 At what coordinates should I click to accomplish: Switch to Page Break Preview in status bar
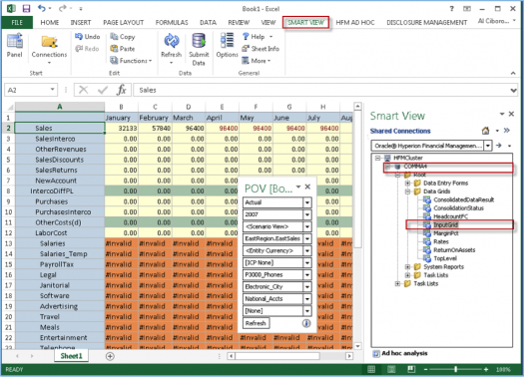[x=411, y=369]
